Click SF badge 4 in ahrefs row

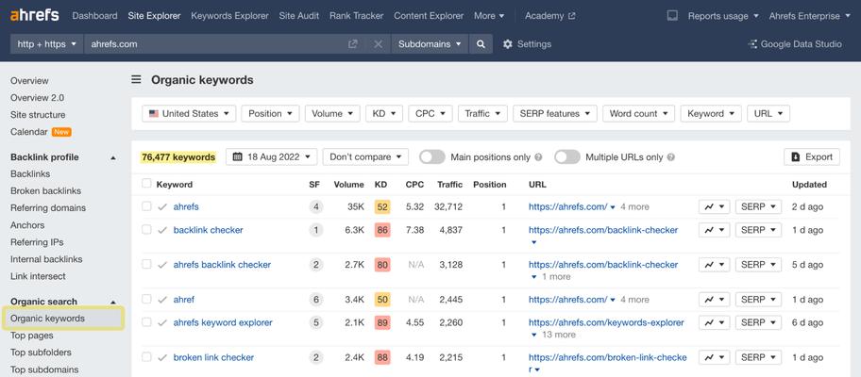coord(315,207)
